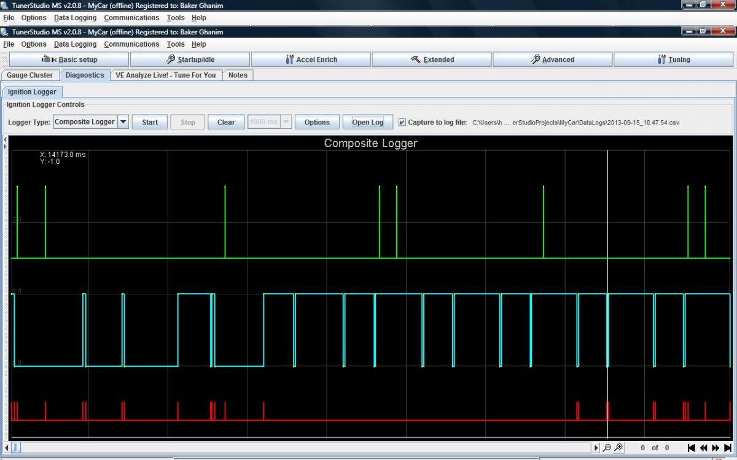Screen dimensions: 737x460
Task: Jump to last log page
Action: click(x=728, y=448)
